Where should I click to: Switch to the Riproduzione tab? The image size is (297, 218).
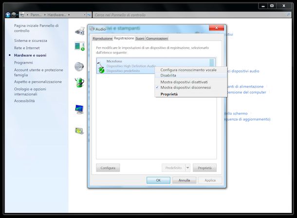pos(102,38)
